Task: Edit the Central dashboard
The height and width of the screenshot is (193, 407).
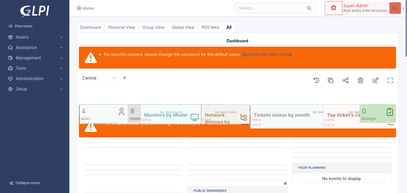Action: (375, 80)
